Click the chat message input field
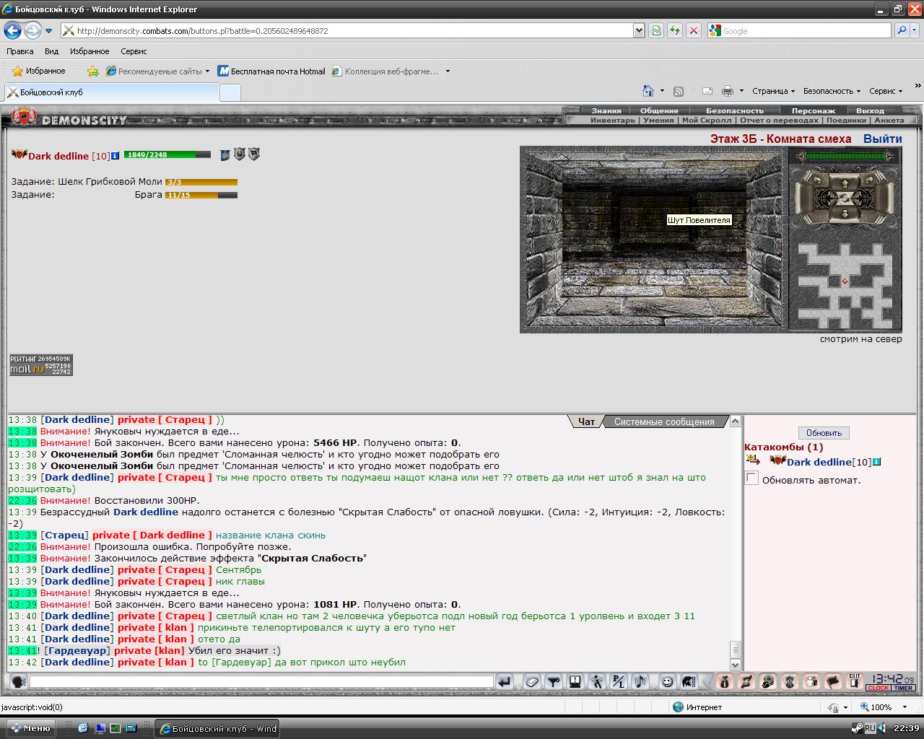 [x=261, y=681]
